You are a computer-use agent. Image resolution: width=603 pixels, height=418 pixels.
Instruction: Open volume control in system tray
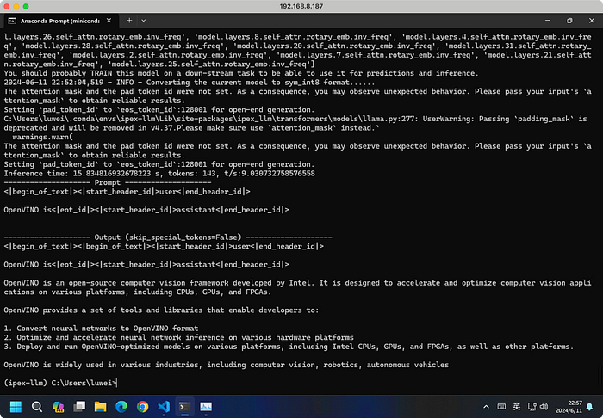point(544,407)
